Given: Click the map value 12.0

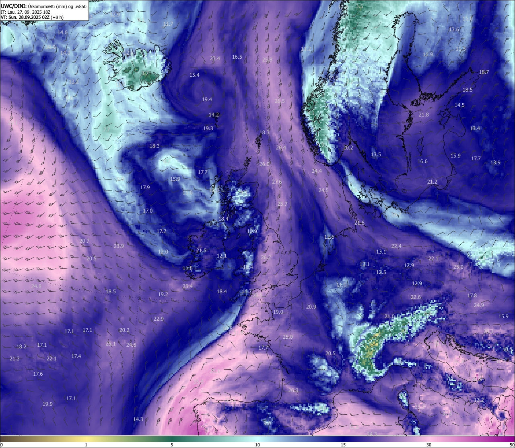Looking at the screenshot, I should [163, 252].
